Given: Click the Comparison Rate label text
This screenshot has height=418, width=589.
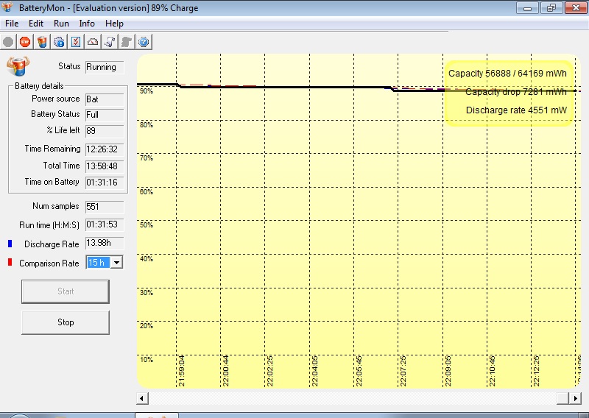Looking at the screenshot, I should pyautogui.click(x=49, y=263).
